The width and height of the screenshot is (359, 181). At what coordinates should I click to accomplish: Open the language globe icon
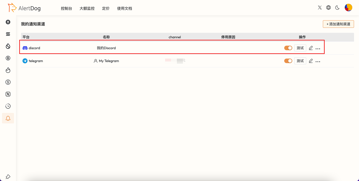(x=328, y=8)
